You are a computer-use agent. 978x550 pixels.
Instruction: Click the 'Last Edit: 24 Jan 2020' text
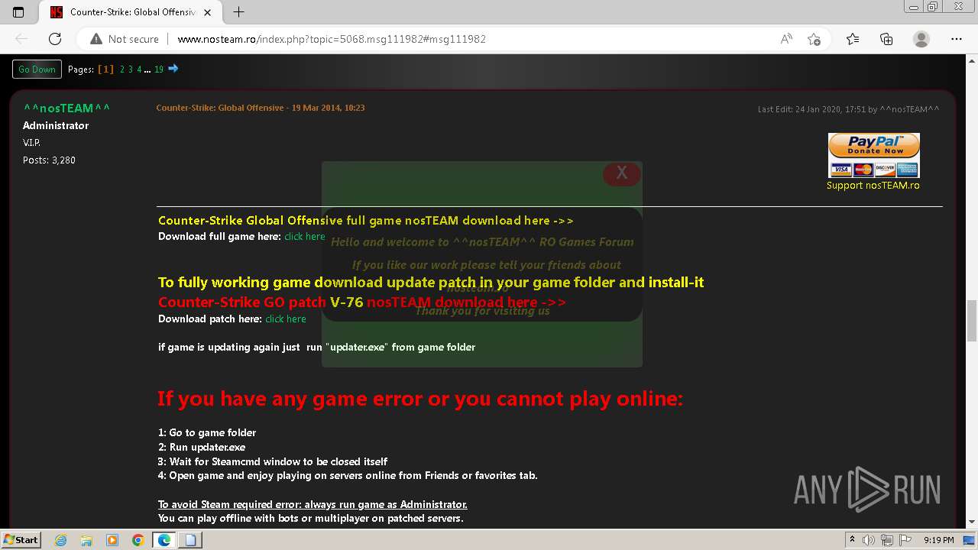click(849, 109)
